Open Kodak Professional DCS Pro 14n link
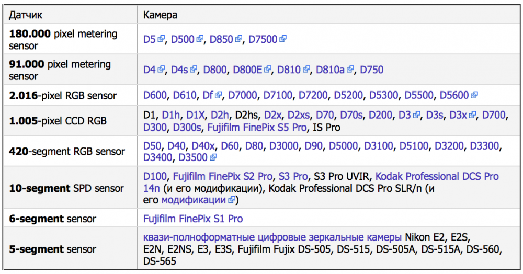The width and height of the screenshot is (523, 274). [437, 176]
